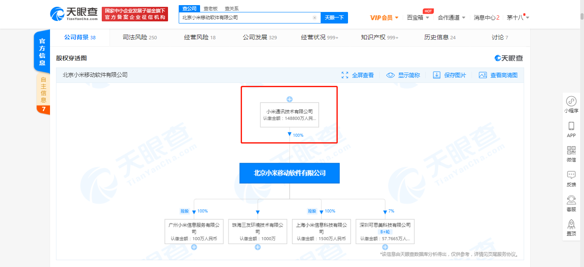Click the company name search input field
Viewport: 584px width, 267px height.
[246, 18]
